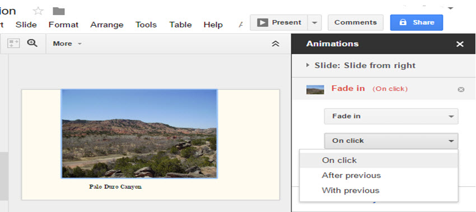This screenshot has height=212, width=476.
Task: Open the Help menu
Action: coord(213,25)
